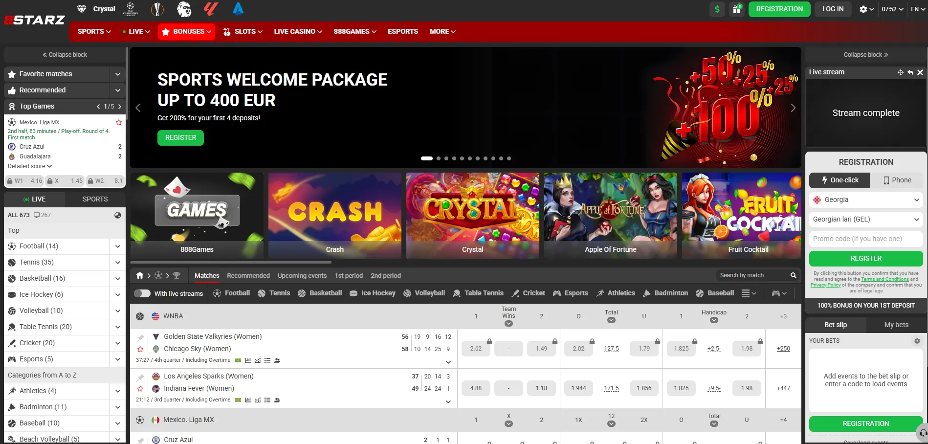This screenshot has width=928, height=444.
Task: Filter matches by Esports
Action: tap(571, 293)
